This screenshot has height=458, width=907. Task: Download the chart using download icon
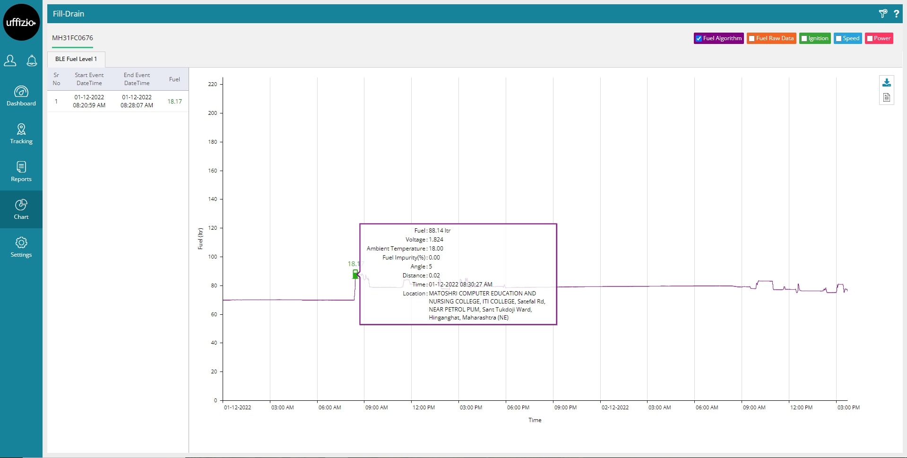click(887, 83)
